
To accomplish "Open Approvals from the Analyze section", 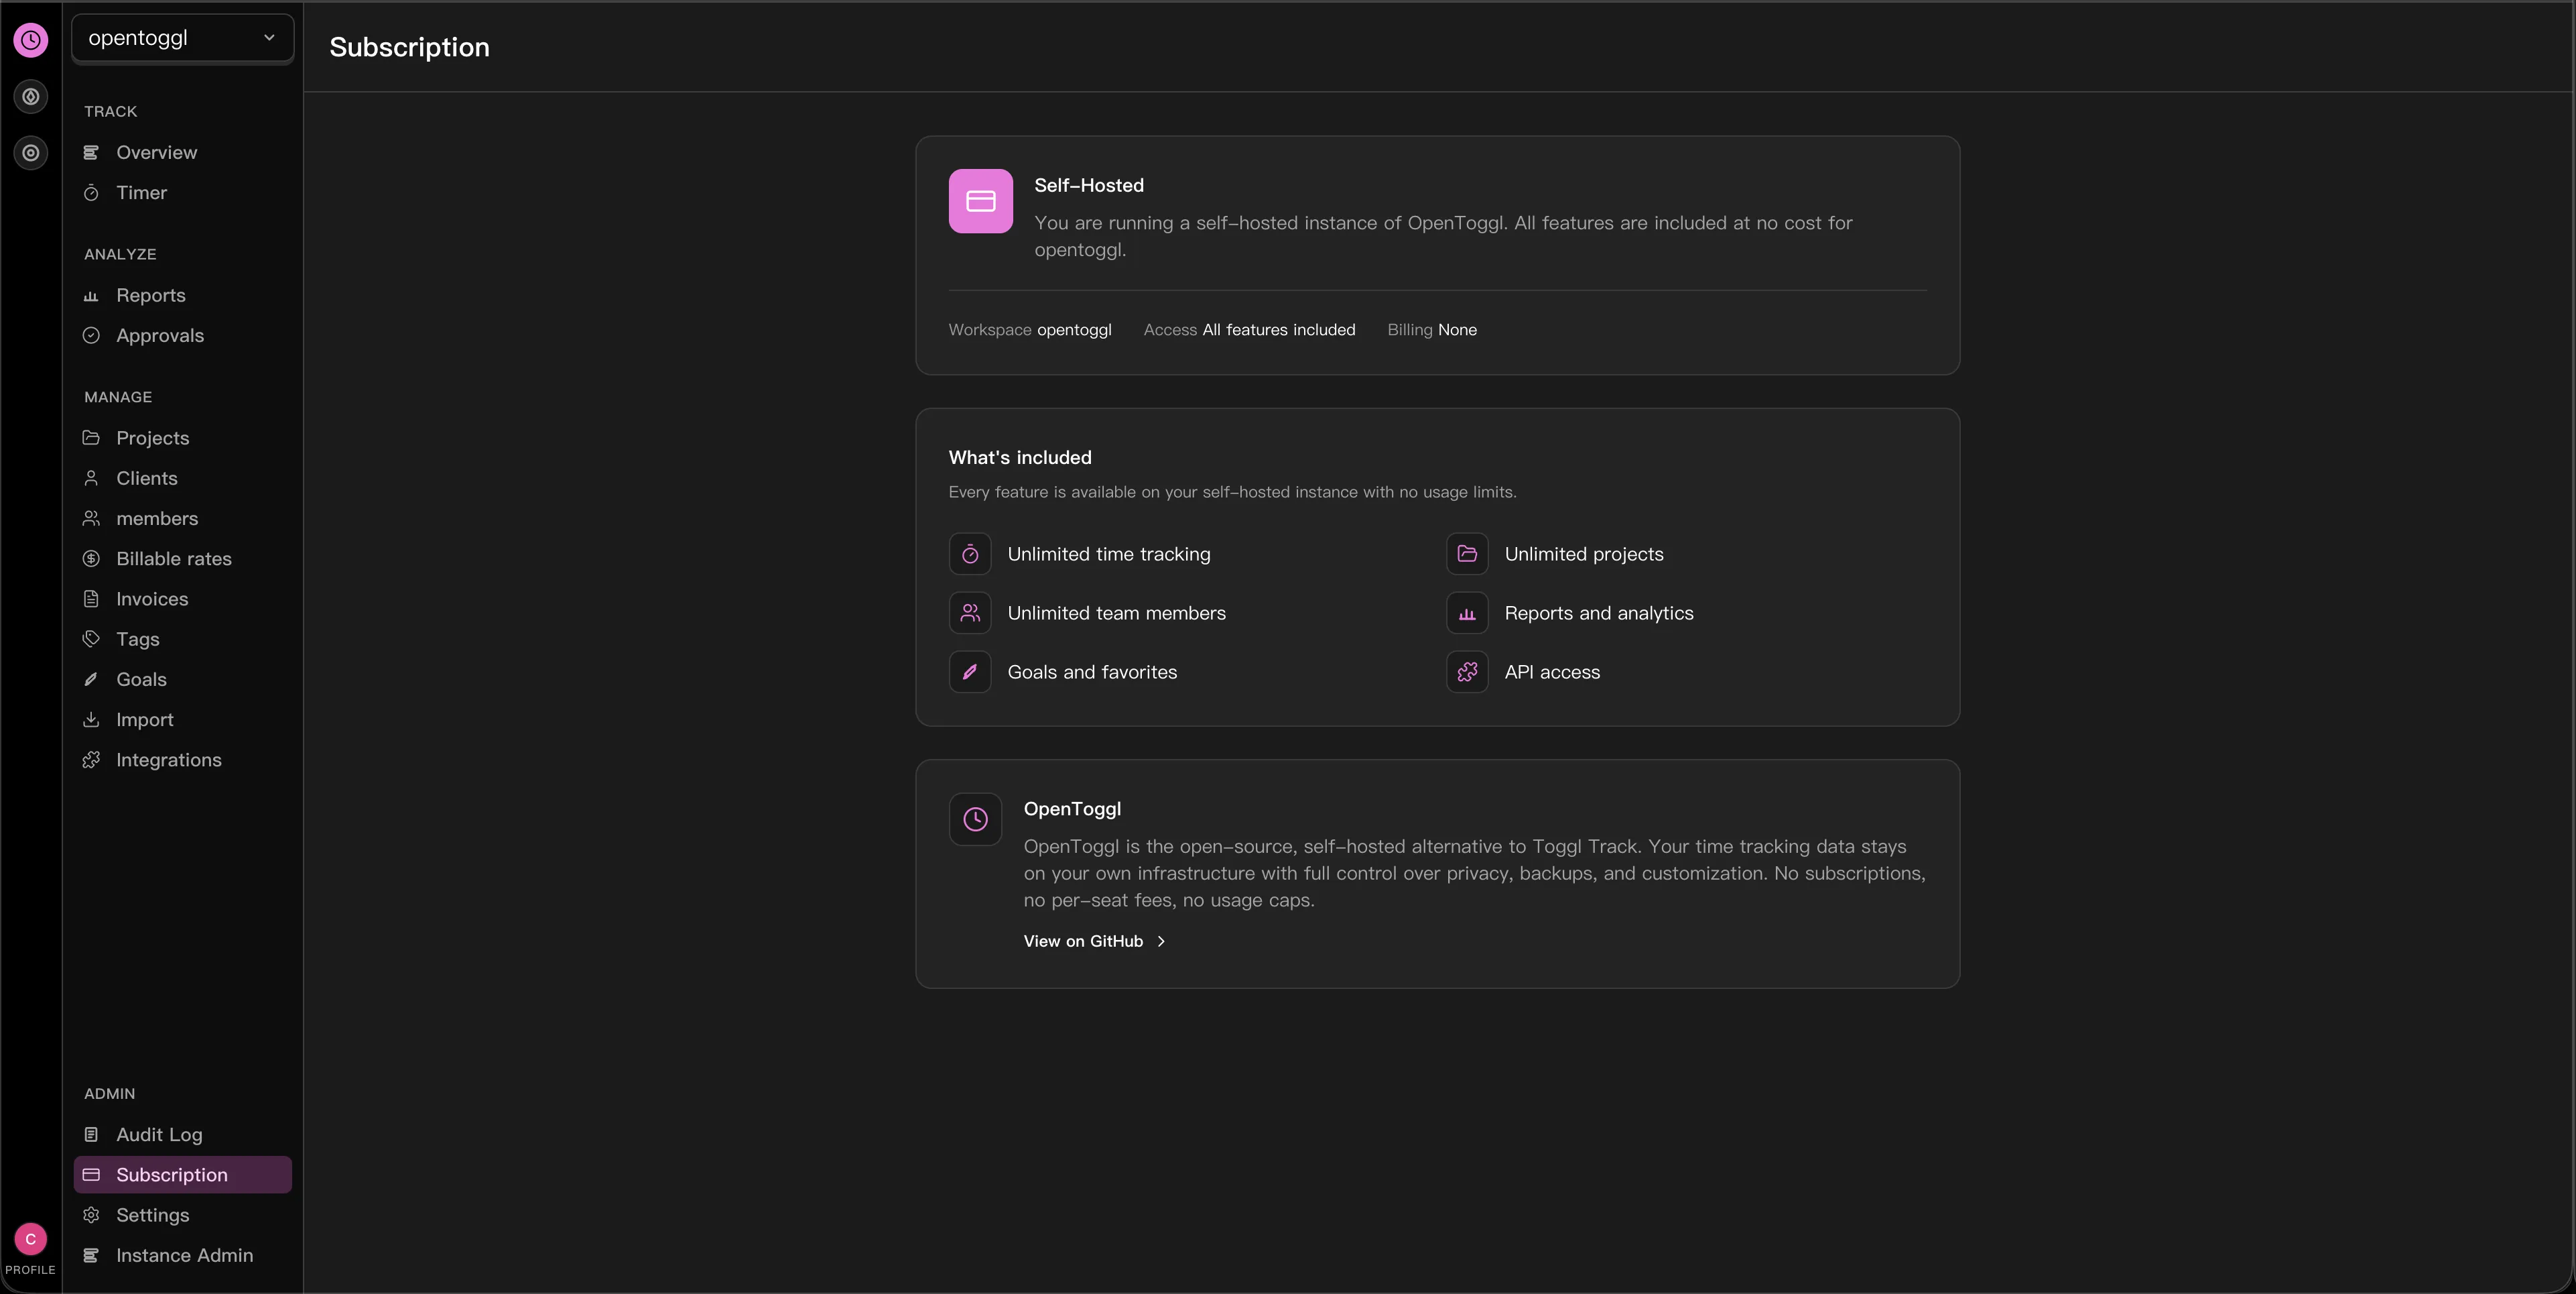I will pos(160,335).
